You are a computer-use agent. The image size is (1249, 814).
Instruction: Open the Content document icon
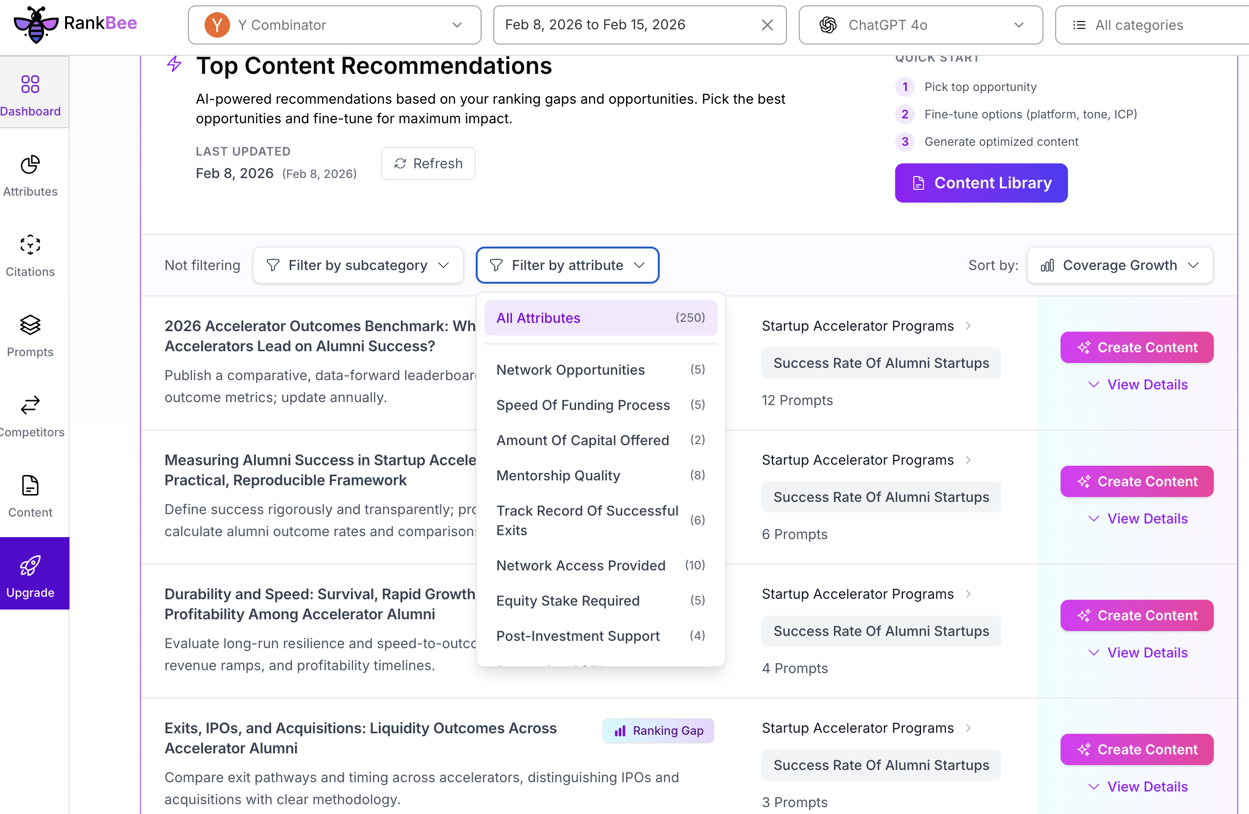[30, 486]
